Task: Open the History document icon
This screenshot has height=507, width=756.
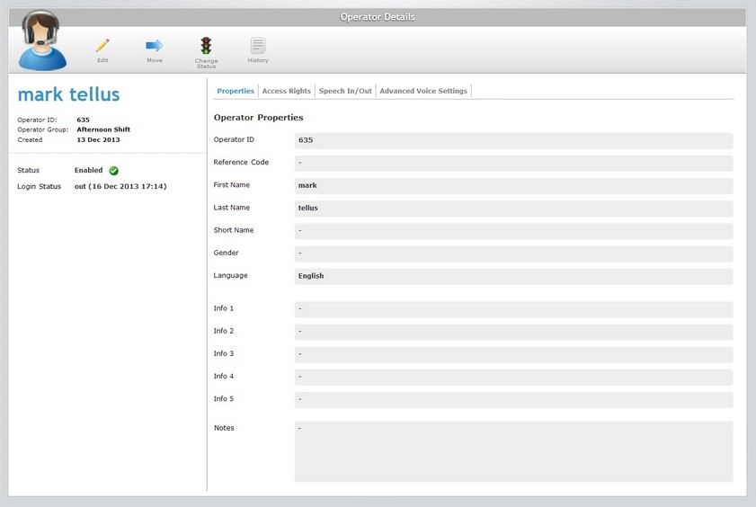Action: click(x=258, y=46)
